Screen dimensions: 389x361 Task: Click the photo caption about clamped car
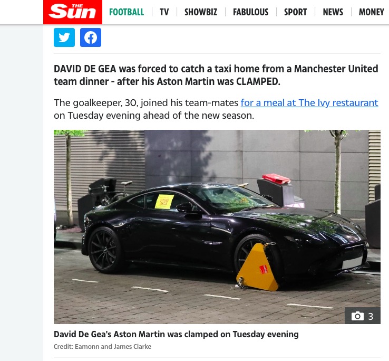176,334
